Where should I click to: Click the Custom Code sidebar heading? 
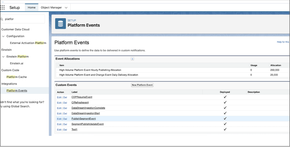click(10, 70)
